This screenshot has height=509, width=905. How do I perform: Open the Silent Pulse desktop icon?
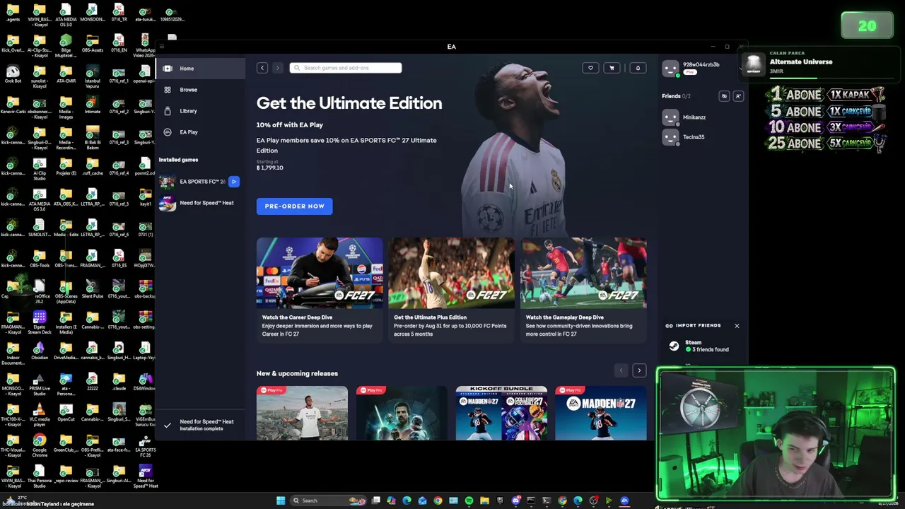coord(93,288)
